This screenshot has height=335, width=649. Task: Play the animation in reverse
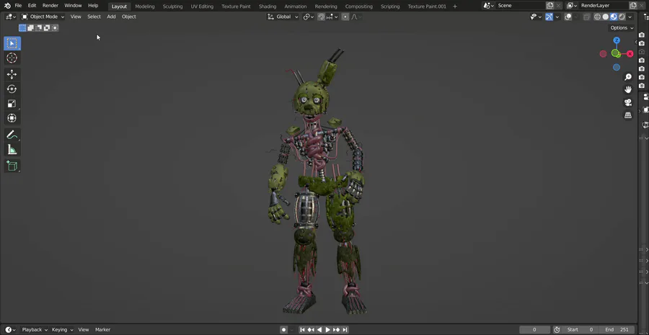tap(319, 330)
